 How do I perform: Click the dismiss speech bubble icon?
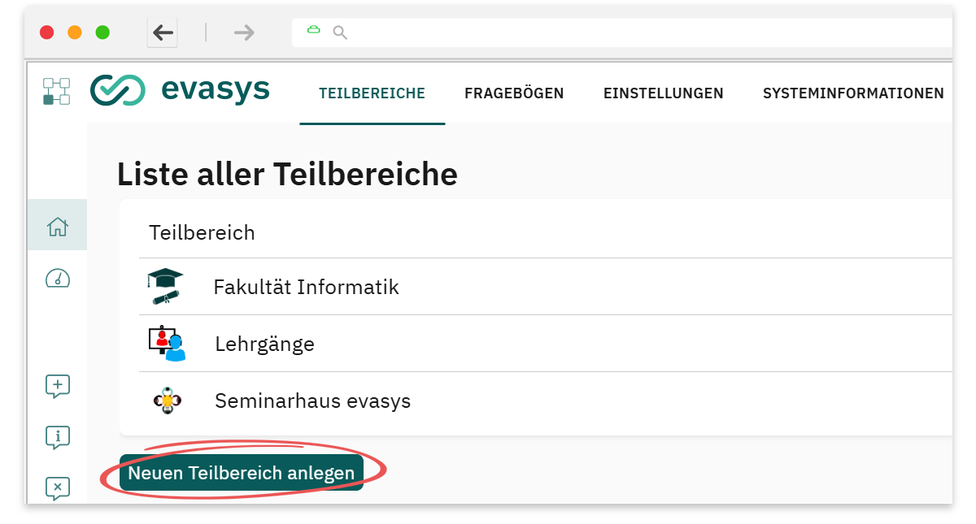pos(57,487)
